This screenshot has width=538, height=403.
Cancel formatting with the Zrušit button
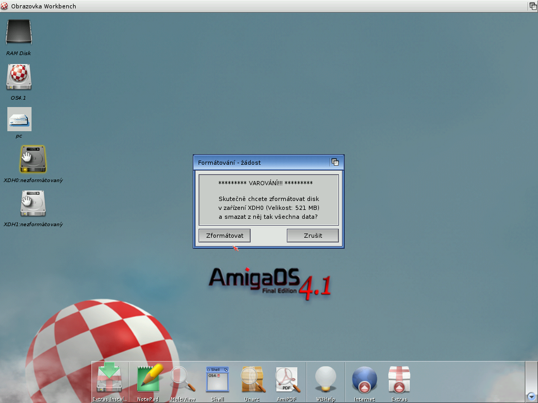[313, 236]
